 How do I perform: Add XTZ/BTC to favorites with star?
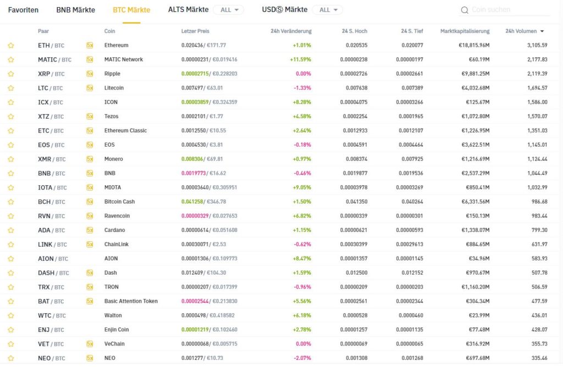(11, 116)
